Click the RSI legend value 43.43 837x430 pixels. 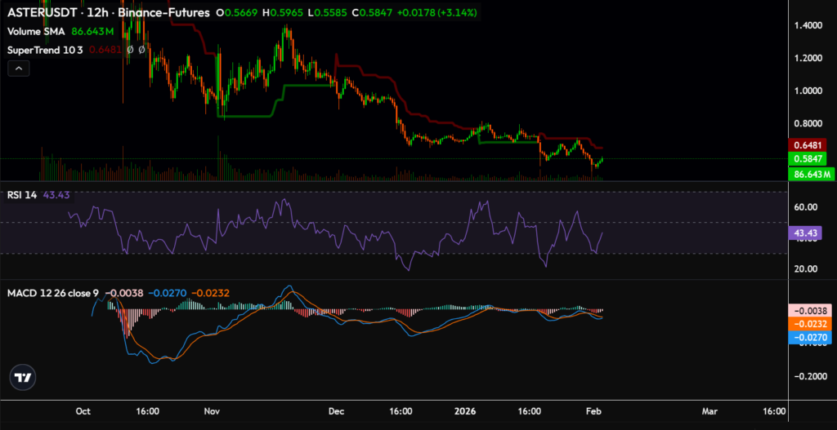(x=56, y=196)
